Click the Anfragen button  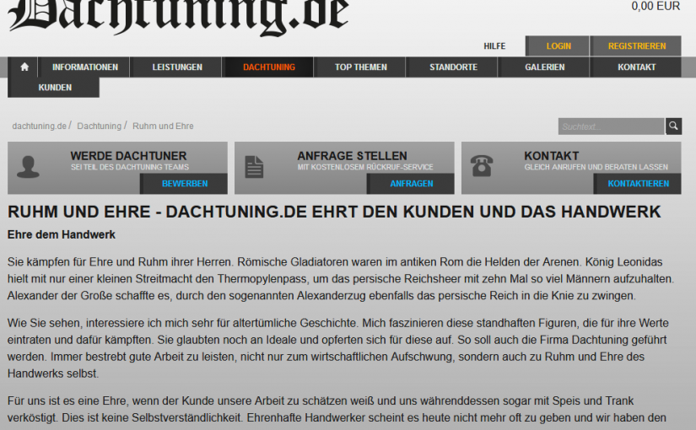click(411, 184)
